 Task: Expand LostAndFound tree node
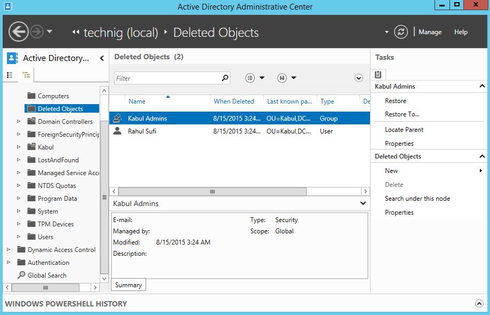[19, 160]
